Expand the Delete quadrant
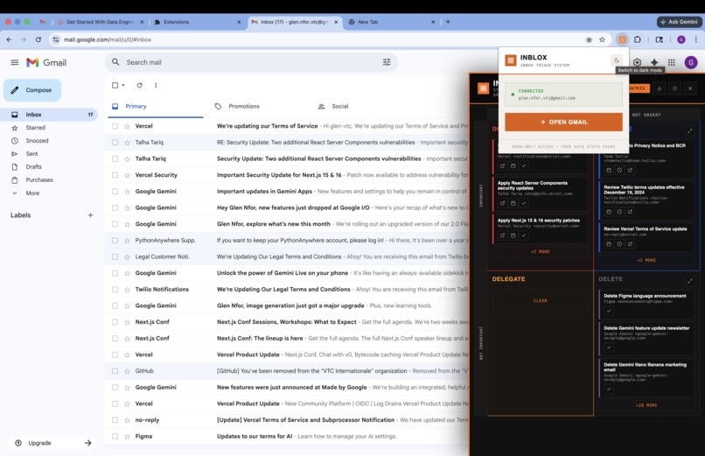Viewport: 705px width, 456px height. [x=690, y=281]
